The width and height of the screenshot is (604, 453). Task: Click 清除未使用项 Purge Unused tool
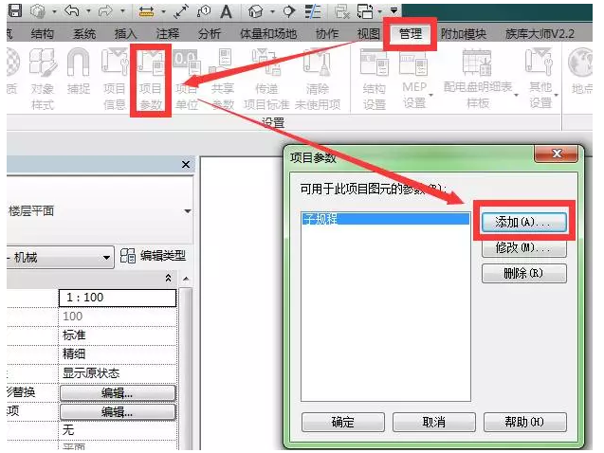[318, 80]
